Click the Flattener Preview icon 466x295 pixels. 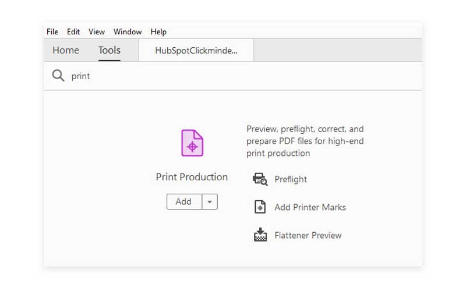pyautogui.click(x=260, y=235)
